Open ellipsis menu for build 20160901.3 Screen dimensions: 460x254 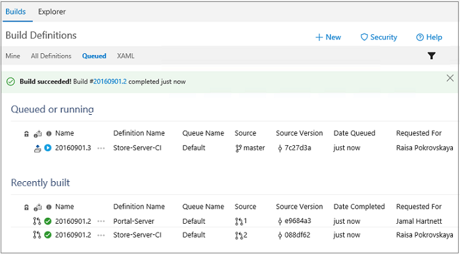[101, 148]
